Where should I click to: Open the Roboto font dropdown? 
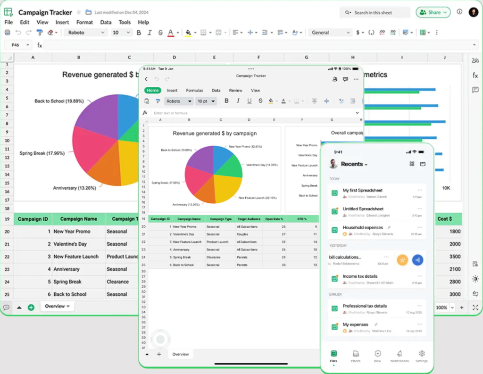(x=86, y=33)
